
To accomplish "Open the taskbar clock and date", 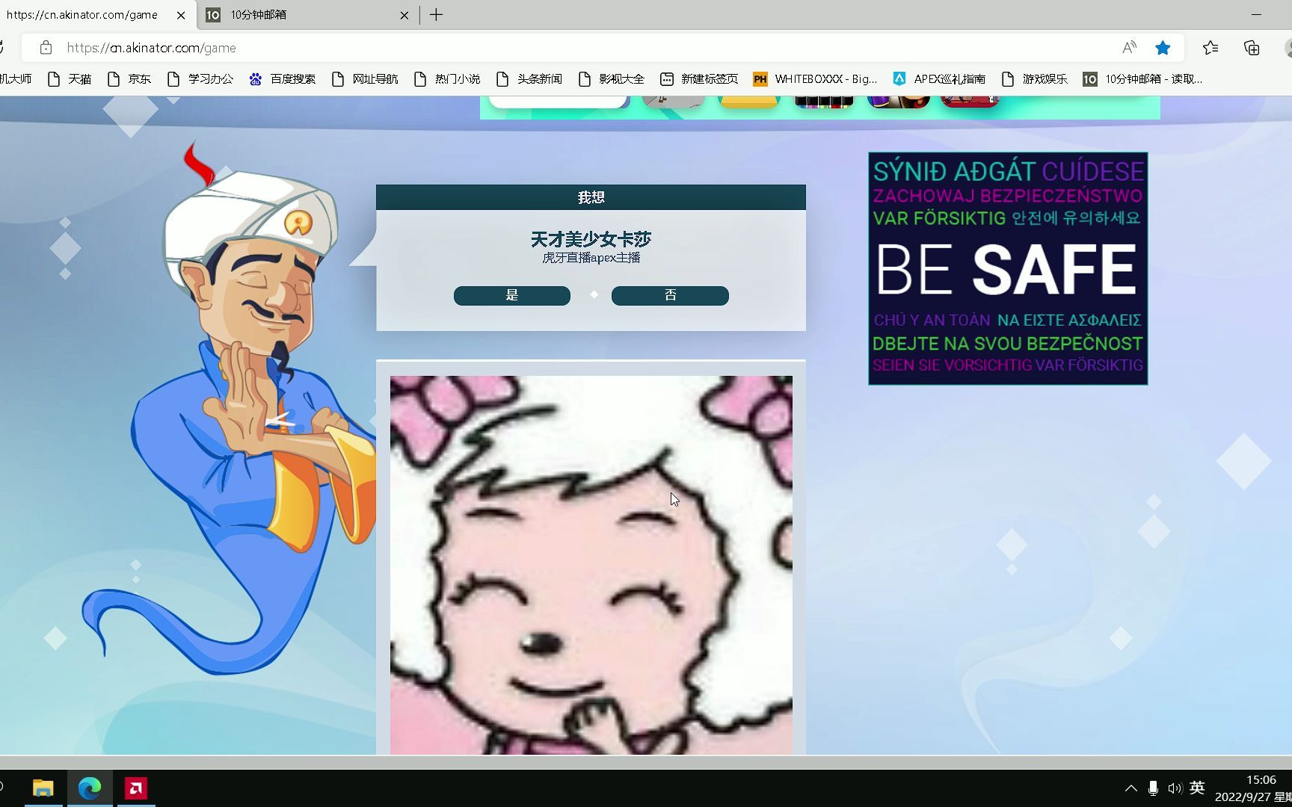I will coord(1253,788).
